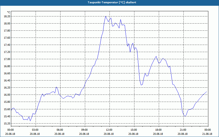Select the '18,00' y-axis label
219x137 pixels.
[x=7, y=24]
